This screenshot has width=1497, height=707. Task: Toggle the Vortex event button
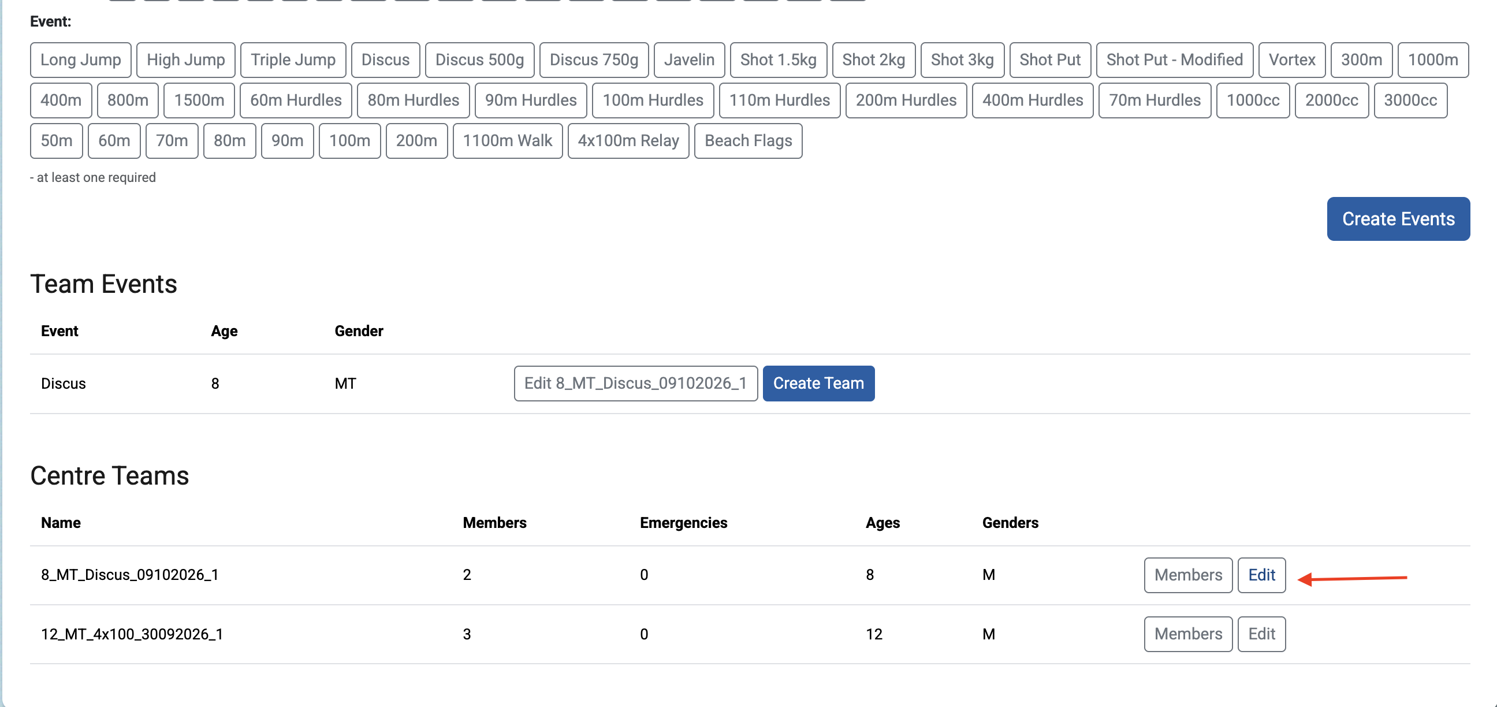(x=1292, y=60)
